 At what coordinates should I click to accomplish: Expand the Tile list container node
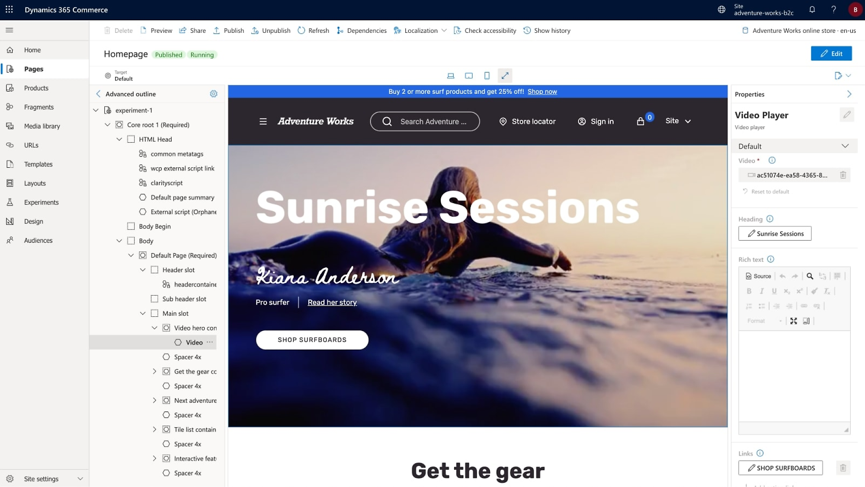154,430
